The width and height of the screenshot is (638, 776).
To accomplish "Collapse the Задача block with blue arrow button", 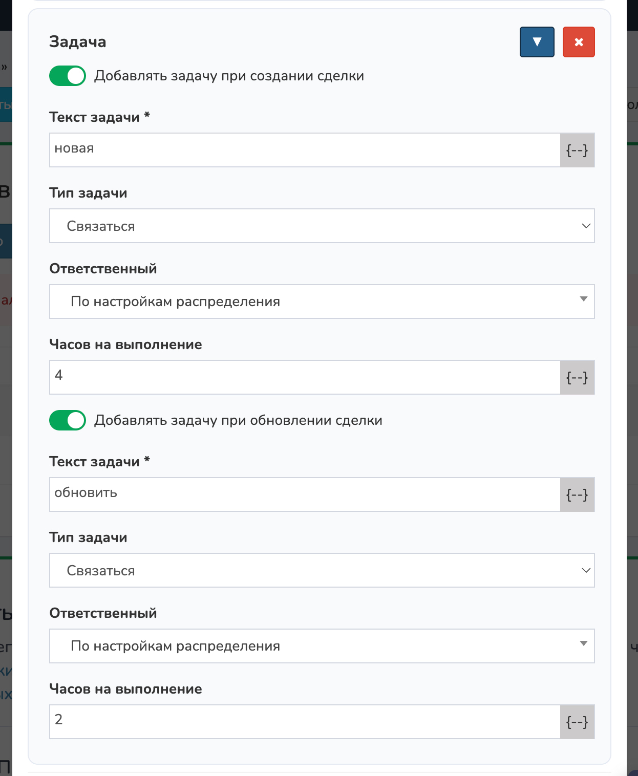I will point(537,42).
